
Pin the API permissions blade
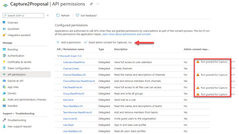pos(91,4)
